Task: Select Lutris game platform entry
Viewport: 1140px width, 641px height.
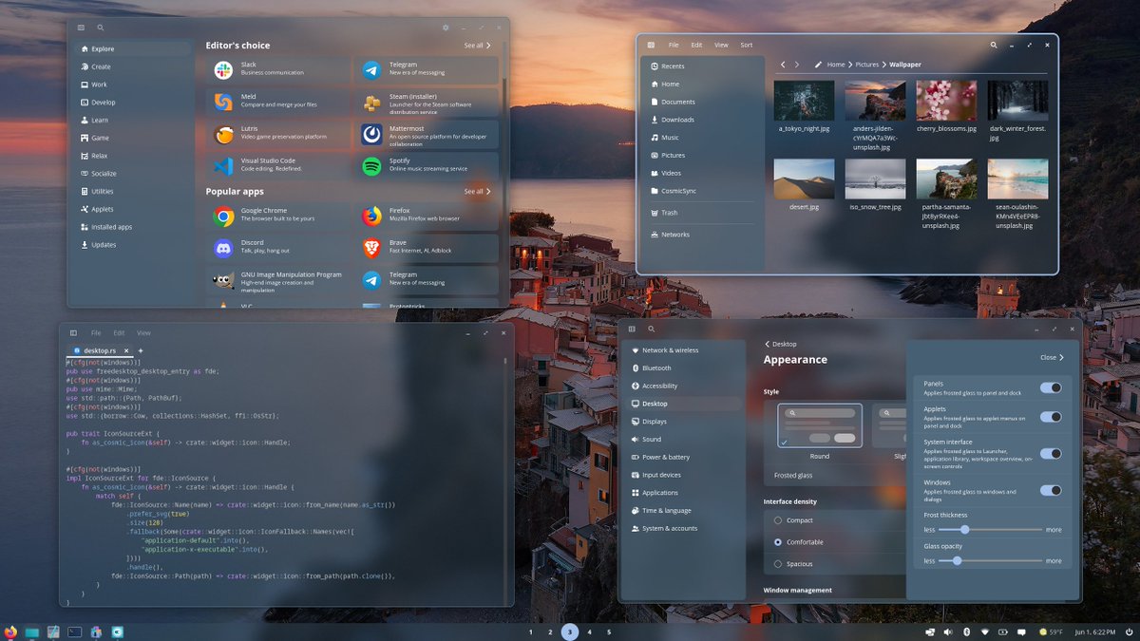Action: 278,133
